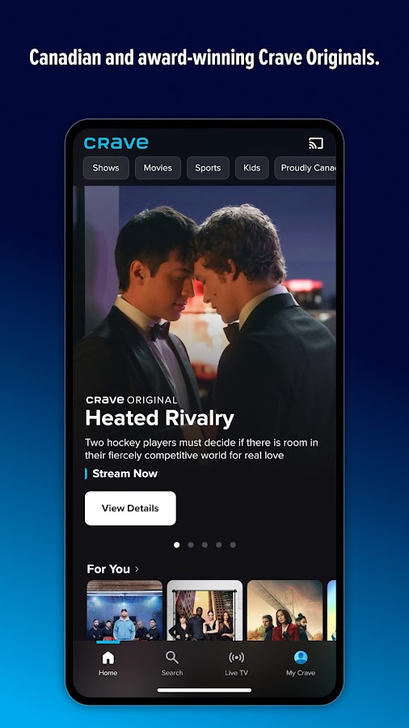Expand the For You row chevron
The image size is (409, 728).
click(137, 569)
